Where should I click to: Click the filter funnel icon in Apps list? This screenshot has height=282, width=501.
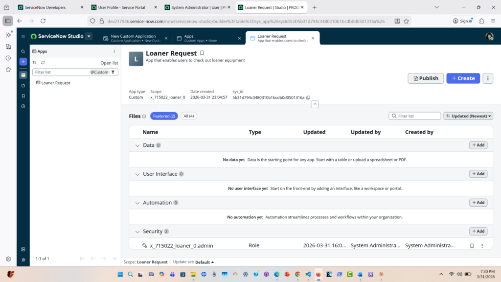click(x=113, y=72)
